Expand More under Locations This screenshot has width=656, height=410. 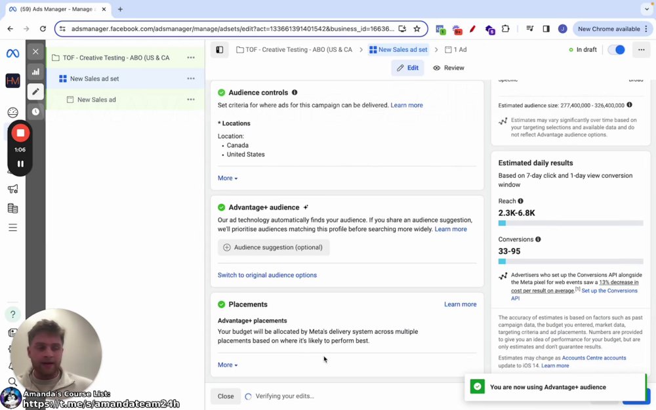[x=228, y=178]
